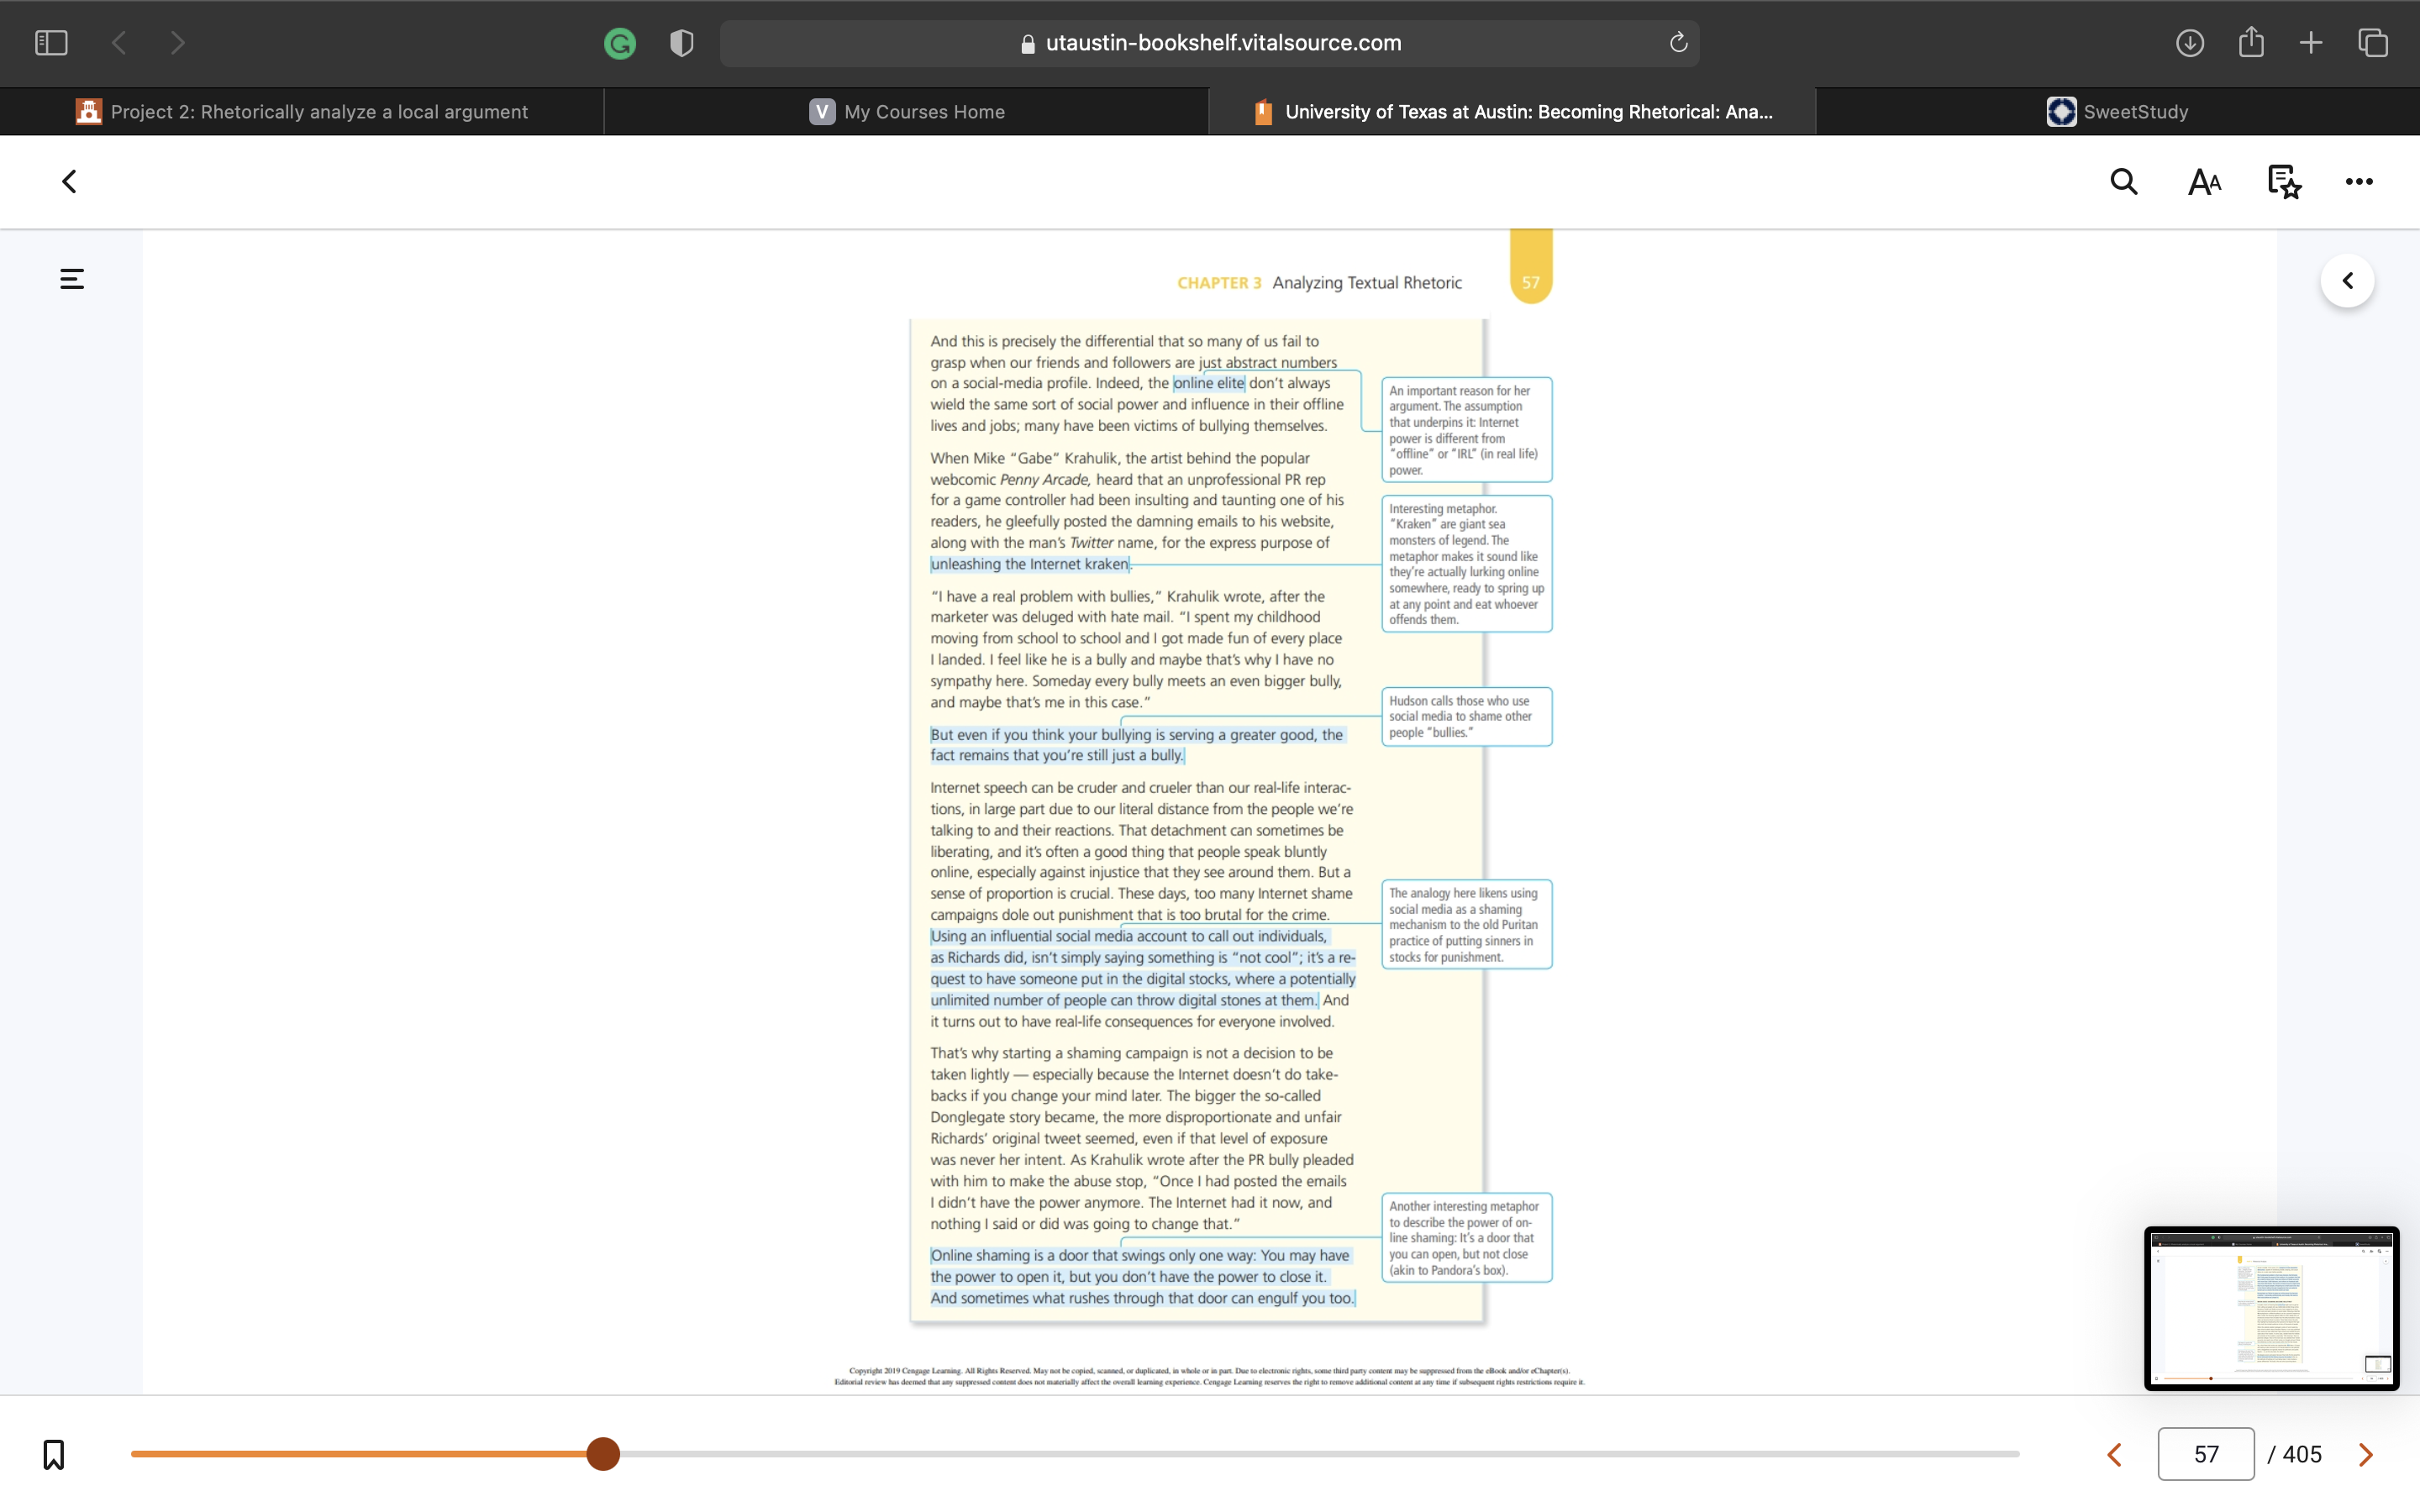Click the page number field showing 57
The image size is (2420, 1512).
tap(2206, 1454)
